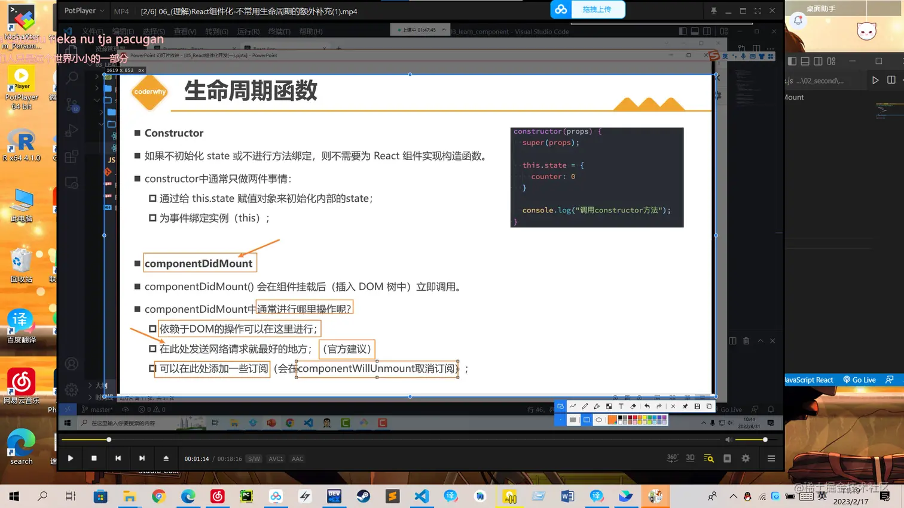Screen dimensions: 904x508
Task: Open Visual Studio Code from the taskbar
Action: tap(422, 496)
